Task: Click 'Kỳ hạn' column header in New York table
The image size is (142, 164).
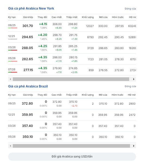Action: click(x=12, y=17)
